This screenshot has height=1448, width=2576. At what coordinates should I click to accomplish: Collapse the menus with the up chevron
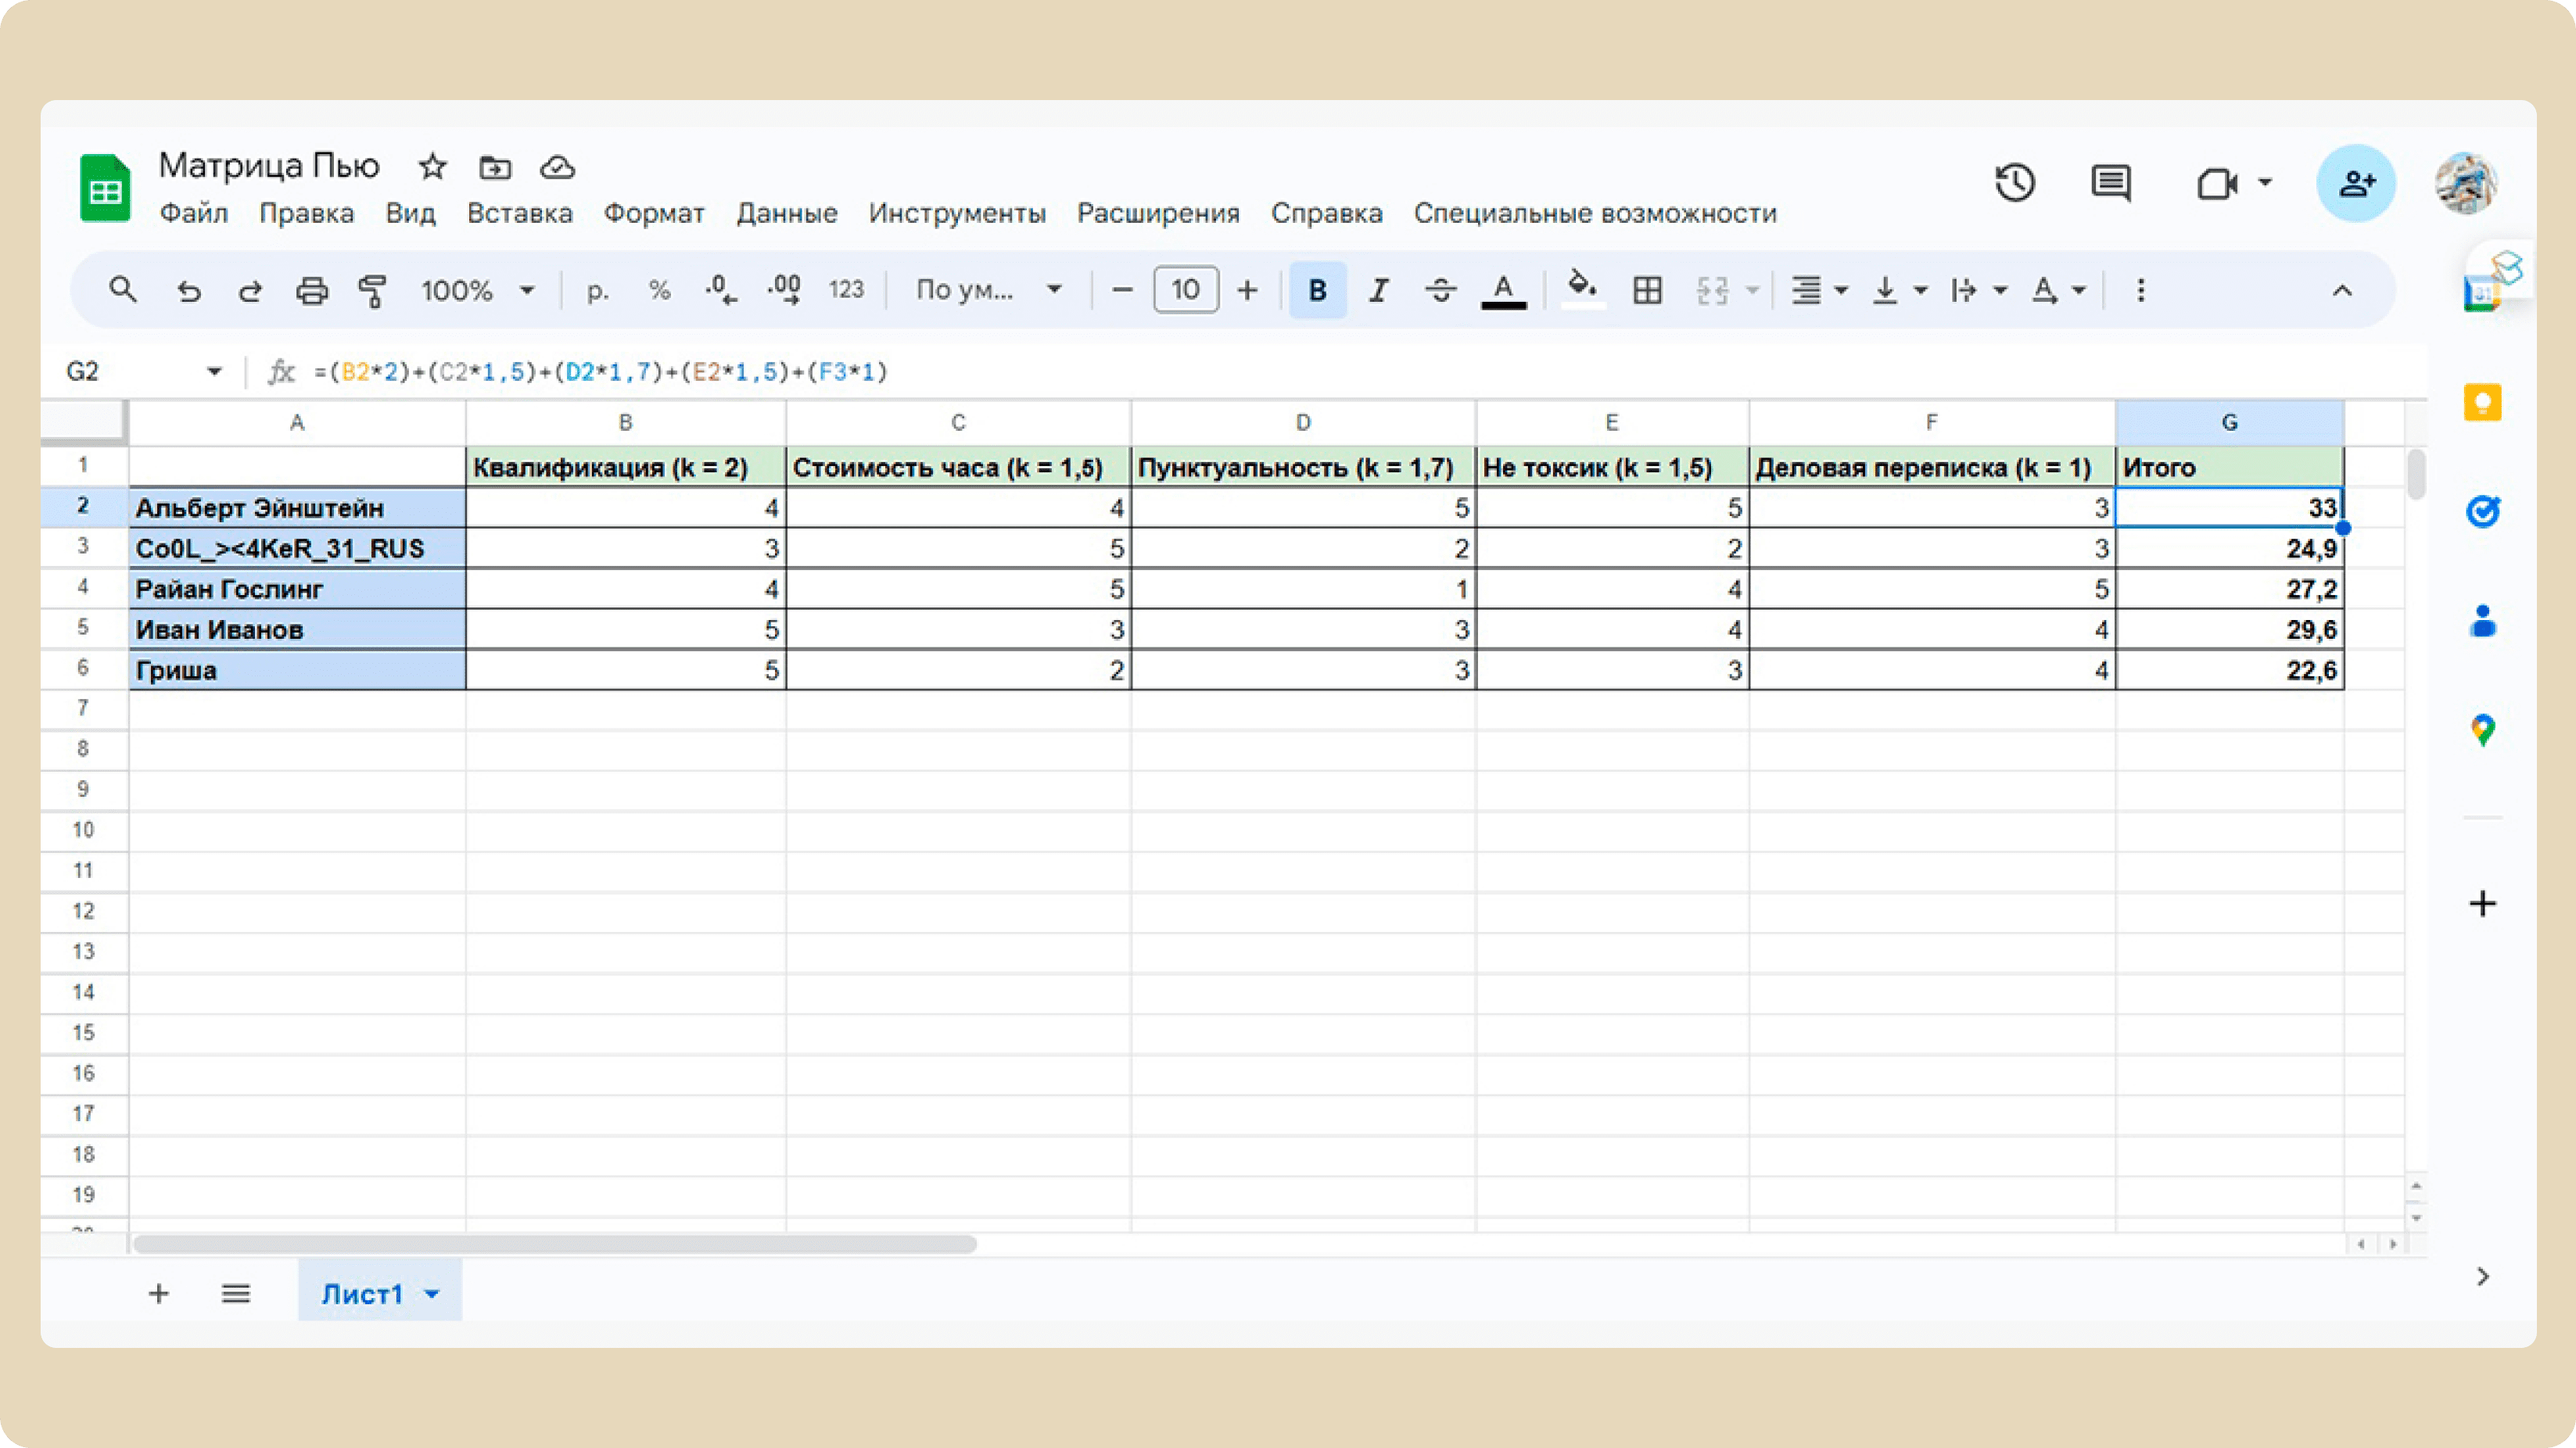click(x=2342, y=291)
